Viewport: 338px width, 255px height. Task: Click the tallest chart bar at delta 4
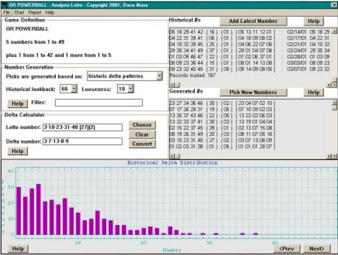point(39,209)
